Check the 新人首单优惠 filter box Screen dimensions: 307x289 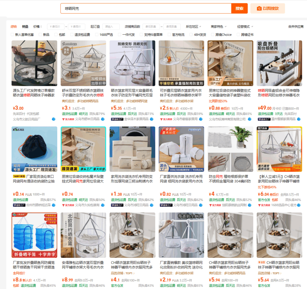[x=12, y=35]
